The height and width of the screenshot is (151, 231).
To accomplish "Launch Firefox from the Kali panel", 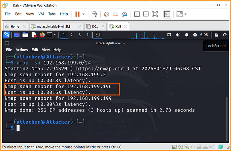I will click(x=42, y=35).
